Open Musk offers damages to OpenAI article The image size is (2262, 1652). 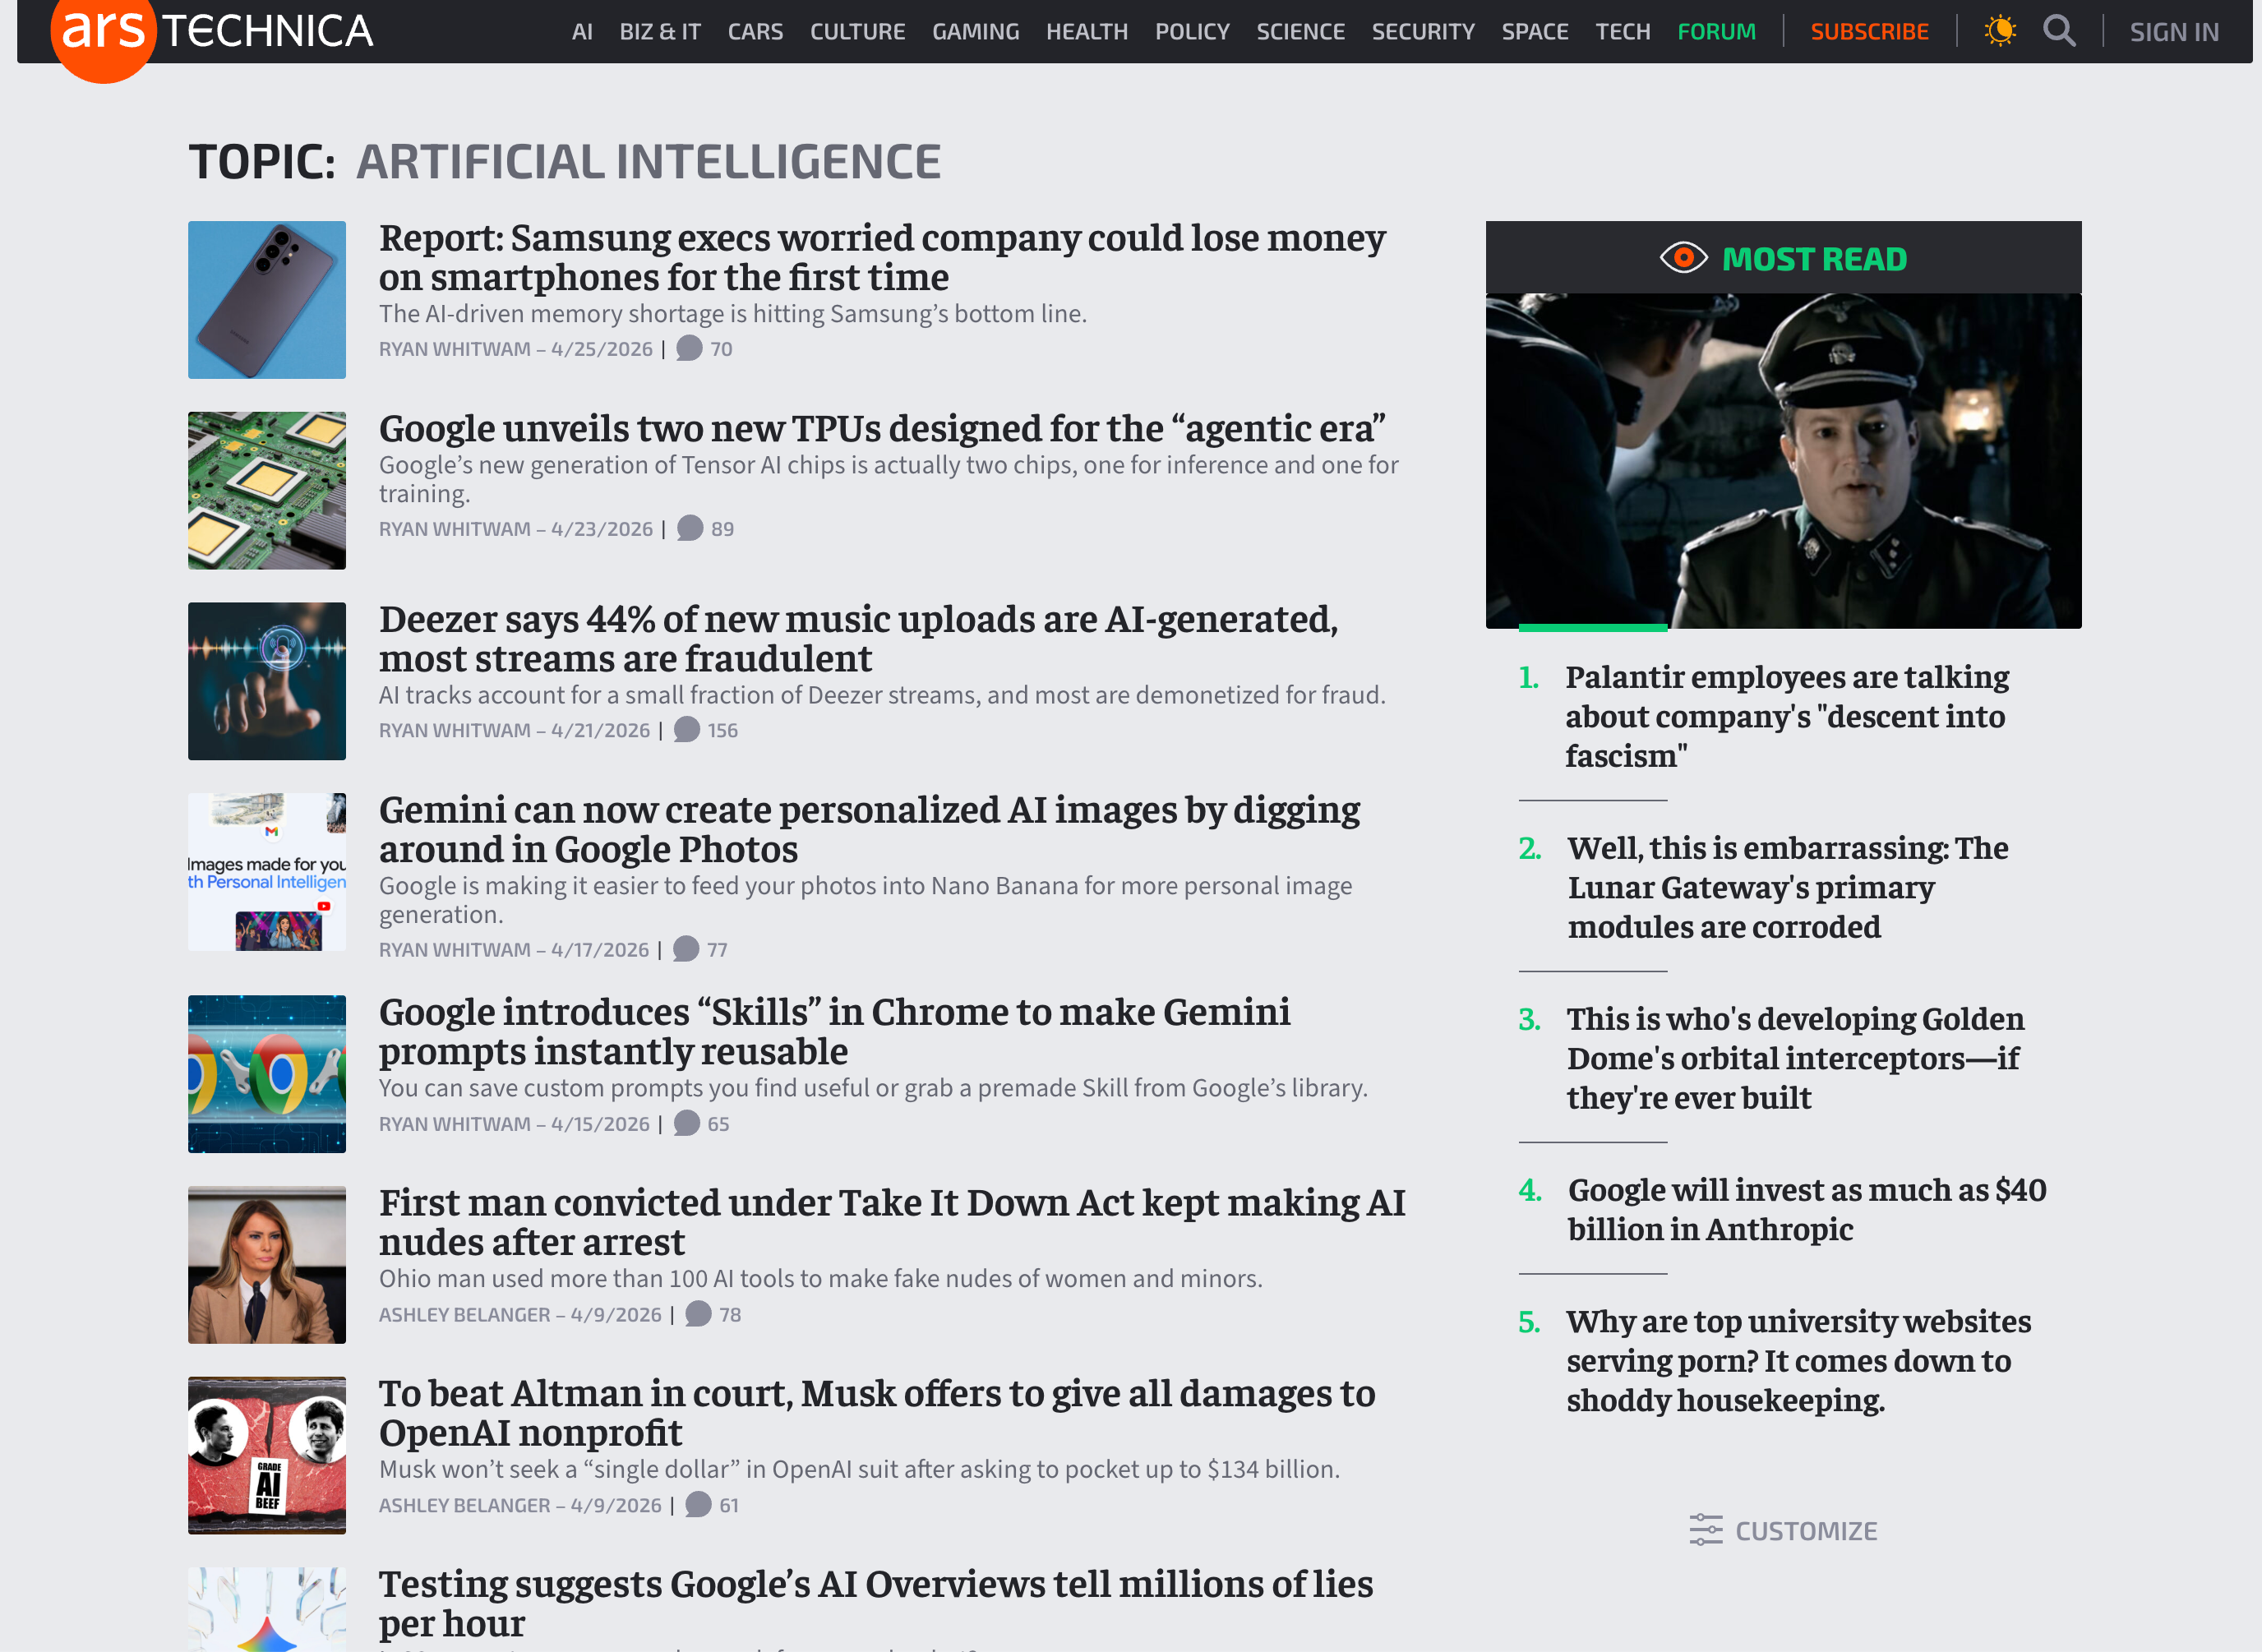(x=877, y=1413)
